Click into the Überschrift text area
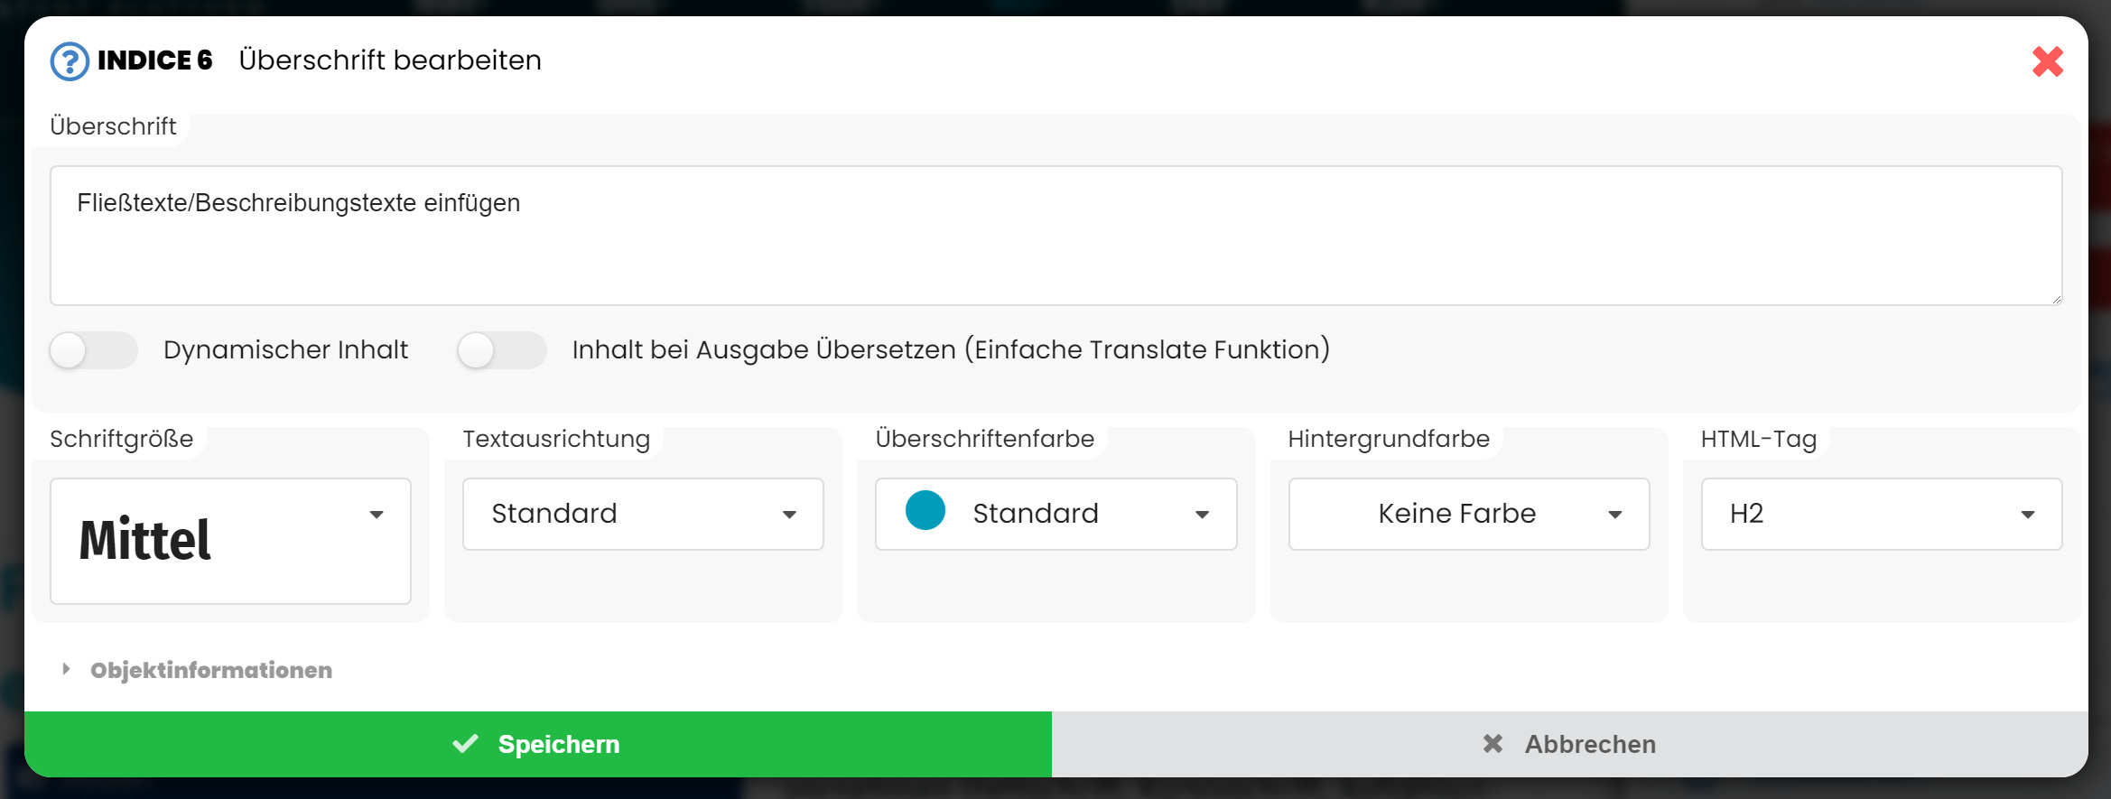 click(x=1055, y=236)
